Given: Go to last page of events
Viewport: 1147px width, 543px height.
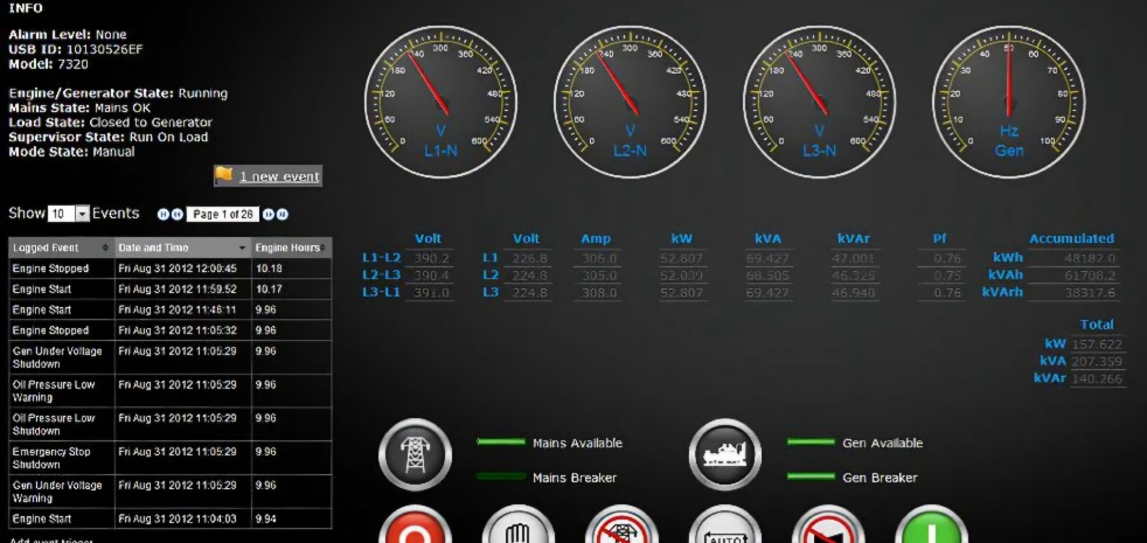Looking at the screenshot, I should click(x=282, y=214).
